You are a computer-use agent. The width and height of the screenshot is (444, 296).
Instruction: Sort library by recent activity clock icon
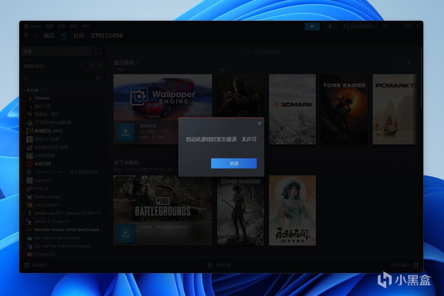91,66
